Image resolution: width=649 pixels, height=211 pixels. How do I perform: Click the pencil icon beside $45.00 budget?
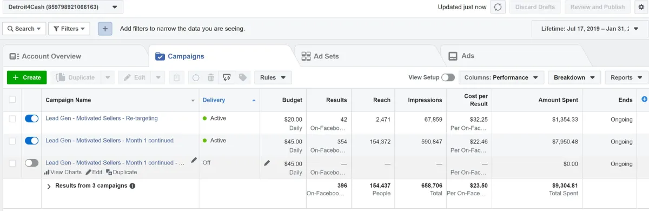266,162
